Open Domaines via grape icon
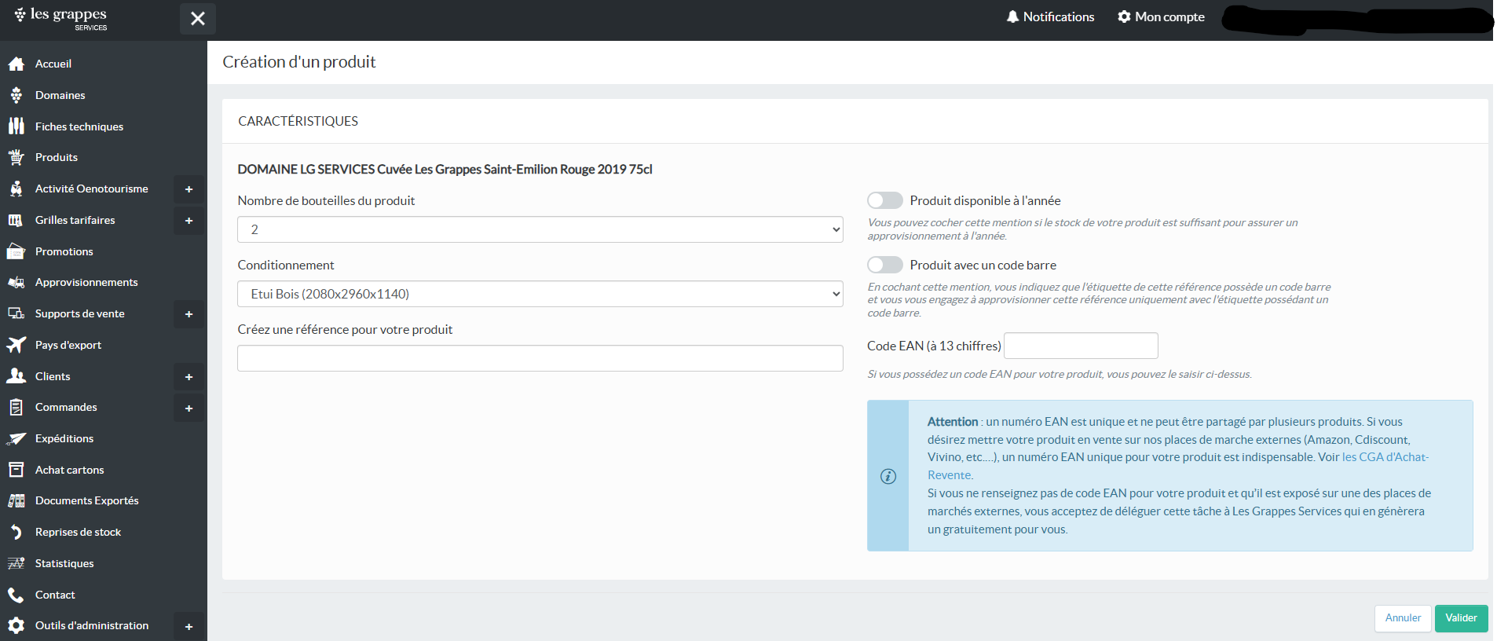 coord(16,95)
